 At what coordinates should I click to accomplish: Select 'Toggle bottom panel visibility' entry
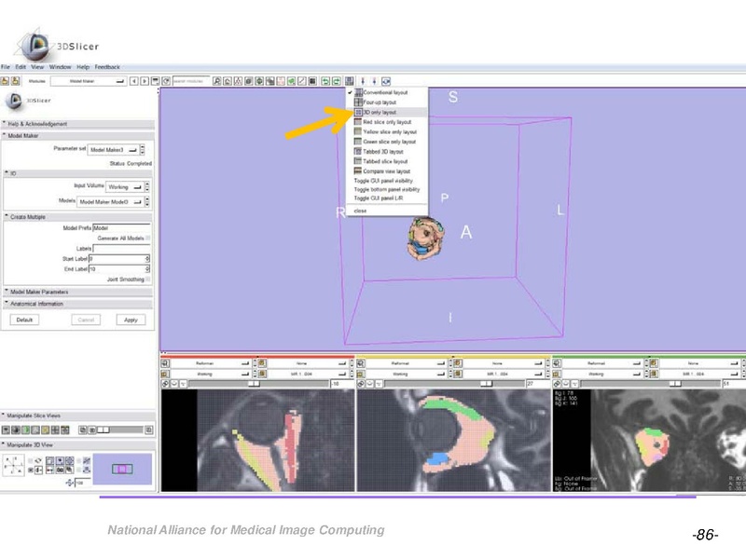click(x=386, y=189)
